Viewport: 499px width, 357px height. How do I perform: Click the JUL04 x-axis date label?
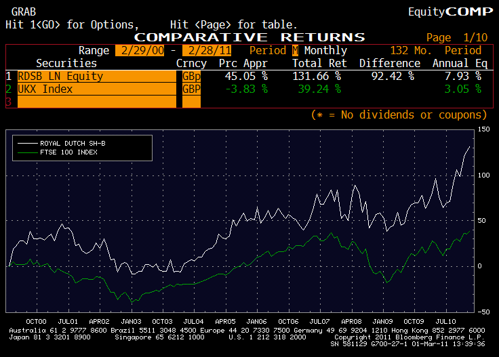click(x=193, y=321)
